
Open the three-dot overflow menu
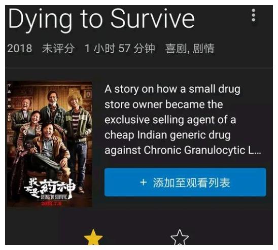[x=253, y=15]
